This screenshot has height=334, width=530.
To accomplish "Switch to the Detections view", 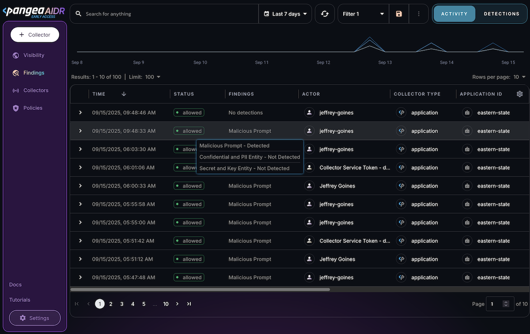I will click(x=501, y=14).
